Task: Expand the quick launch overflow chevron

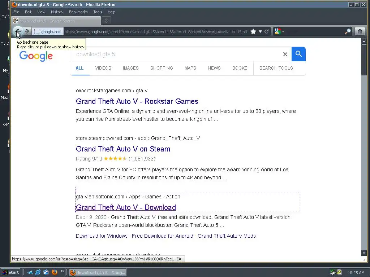Action: tap(62, 271)
